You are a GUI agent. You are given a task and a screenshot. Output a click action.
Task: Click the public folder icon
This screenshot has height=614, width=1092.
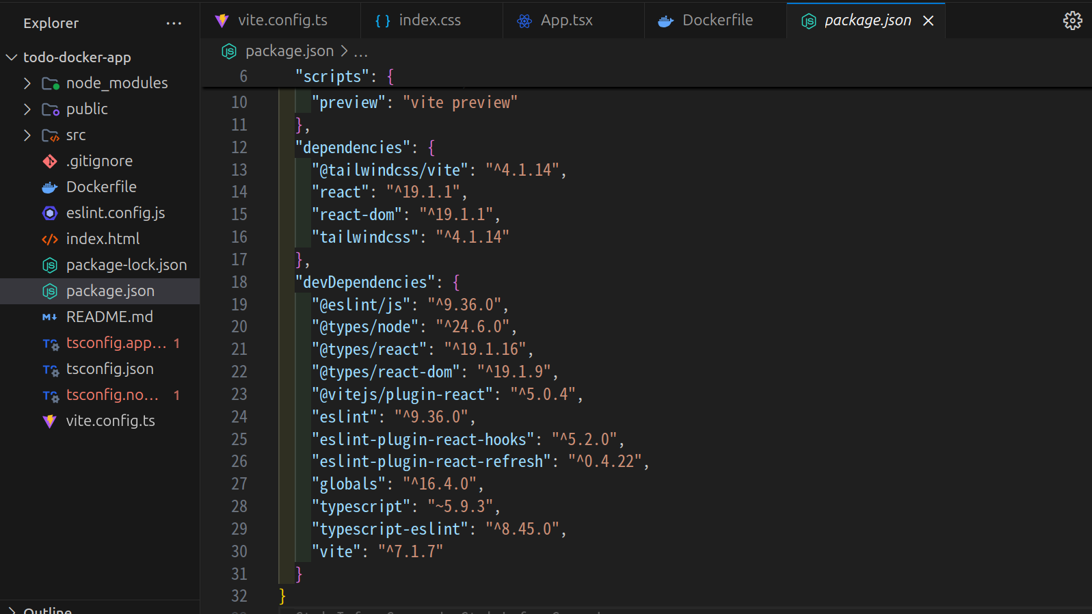click(50, 109)
